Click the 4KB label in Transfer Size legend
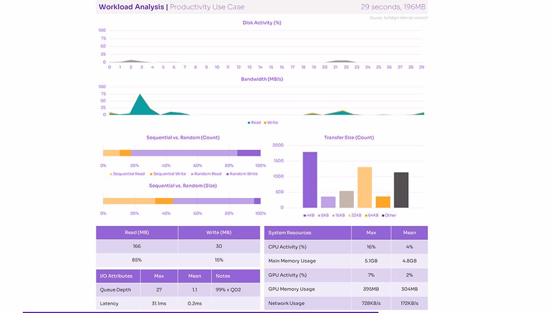Viewport: 552px width, 313px height. (309, 215)
